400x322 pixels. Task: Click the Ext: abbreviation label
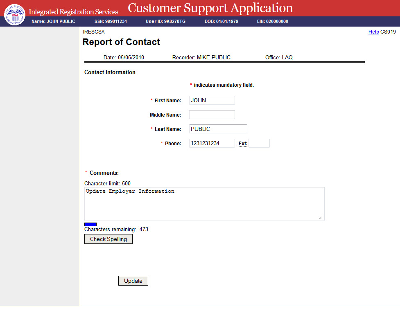pyautogui.click(x=243, y=144)
